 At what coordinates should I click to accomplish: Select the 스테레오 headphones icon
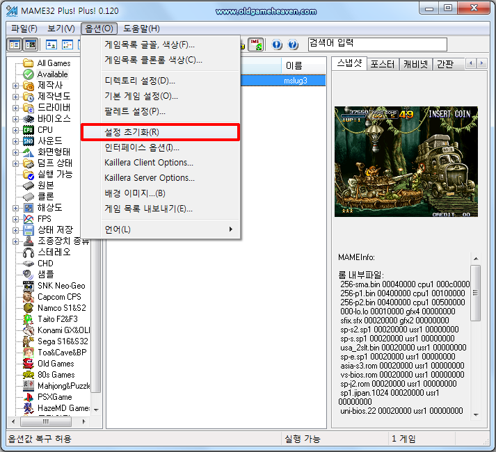(29, 252)
